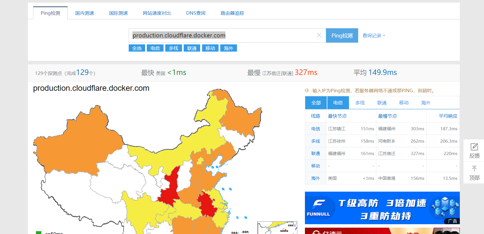Click the 江苏徐州 cell in the 多线 row
The image size is (484, 234).
(x=337, y=141)
